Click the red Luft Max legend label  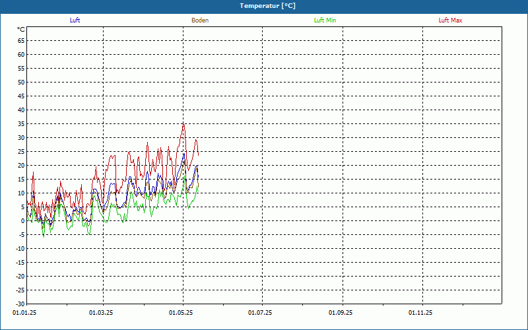coord(450,20)
